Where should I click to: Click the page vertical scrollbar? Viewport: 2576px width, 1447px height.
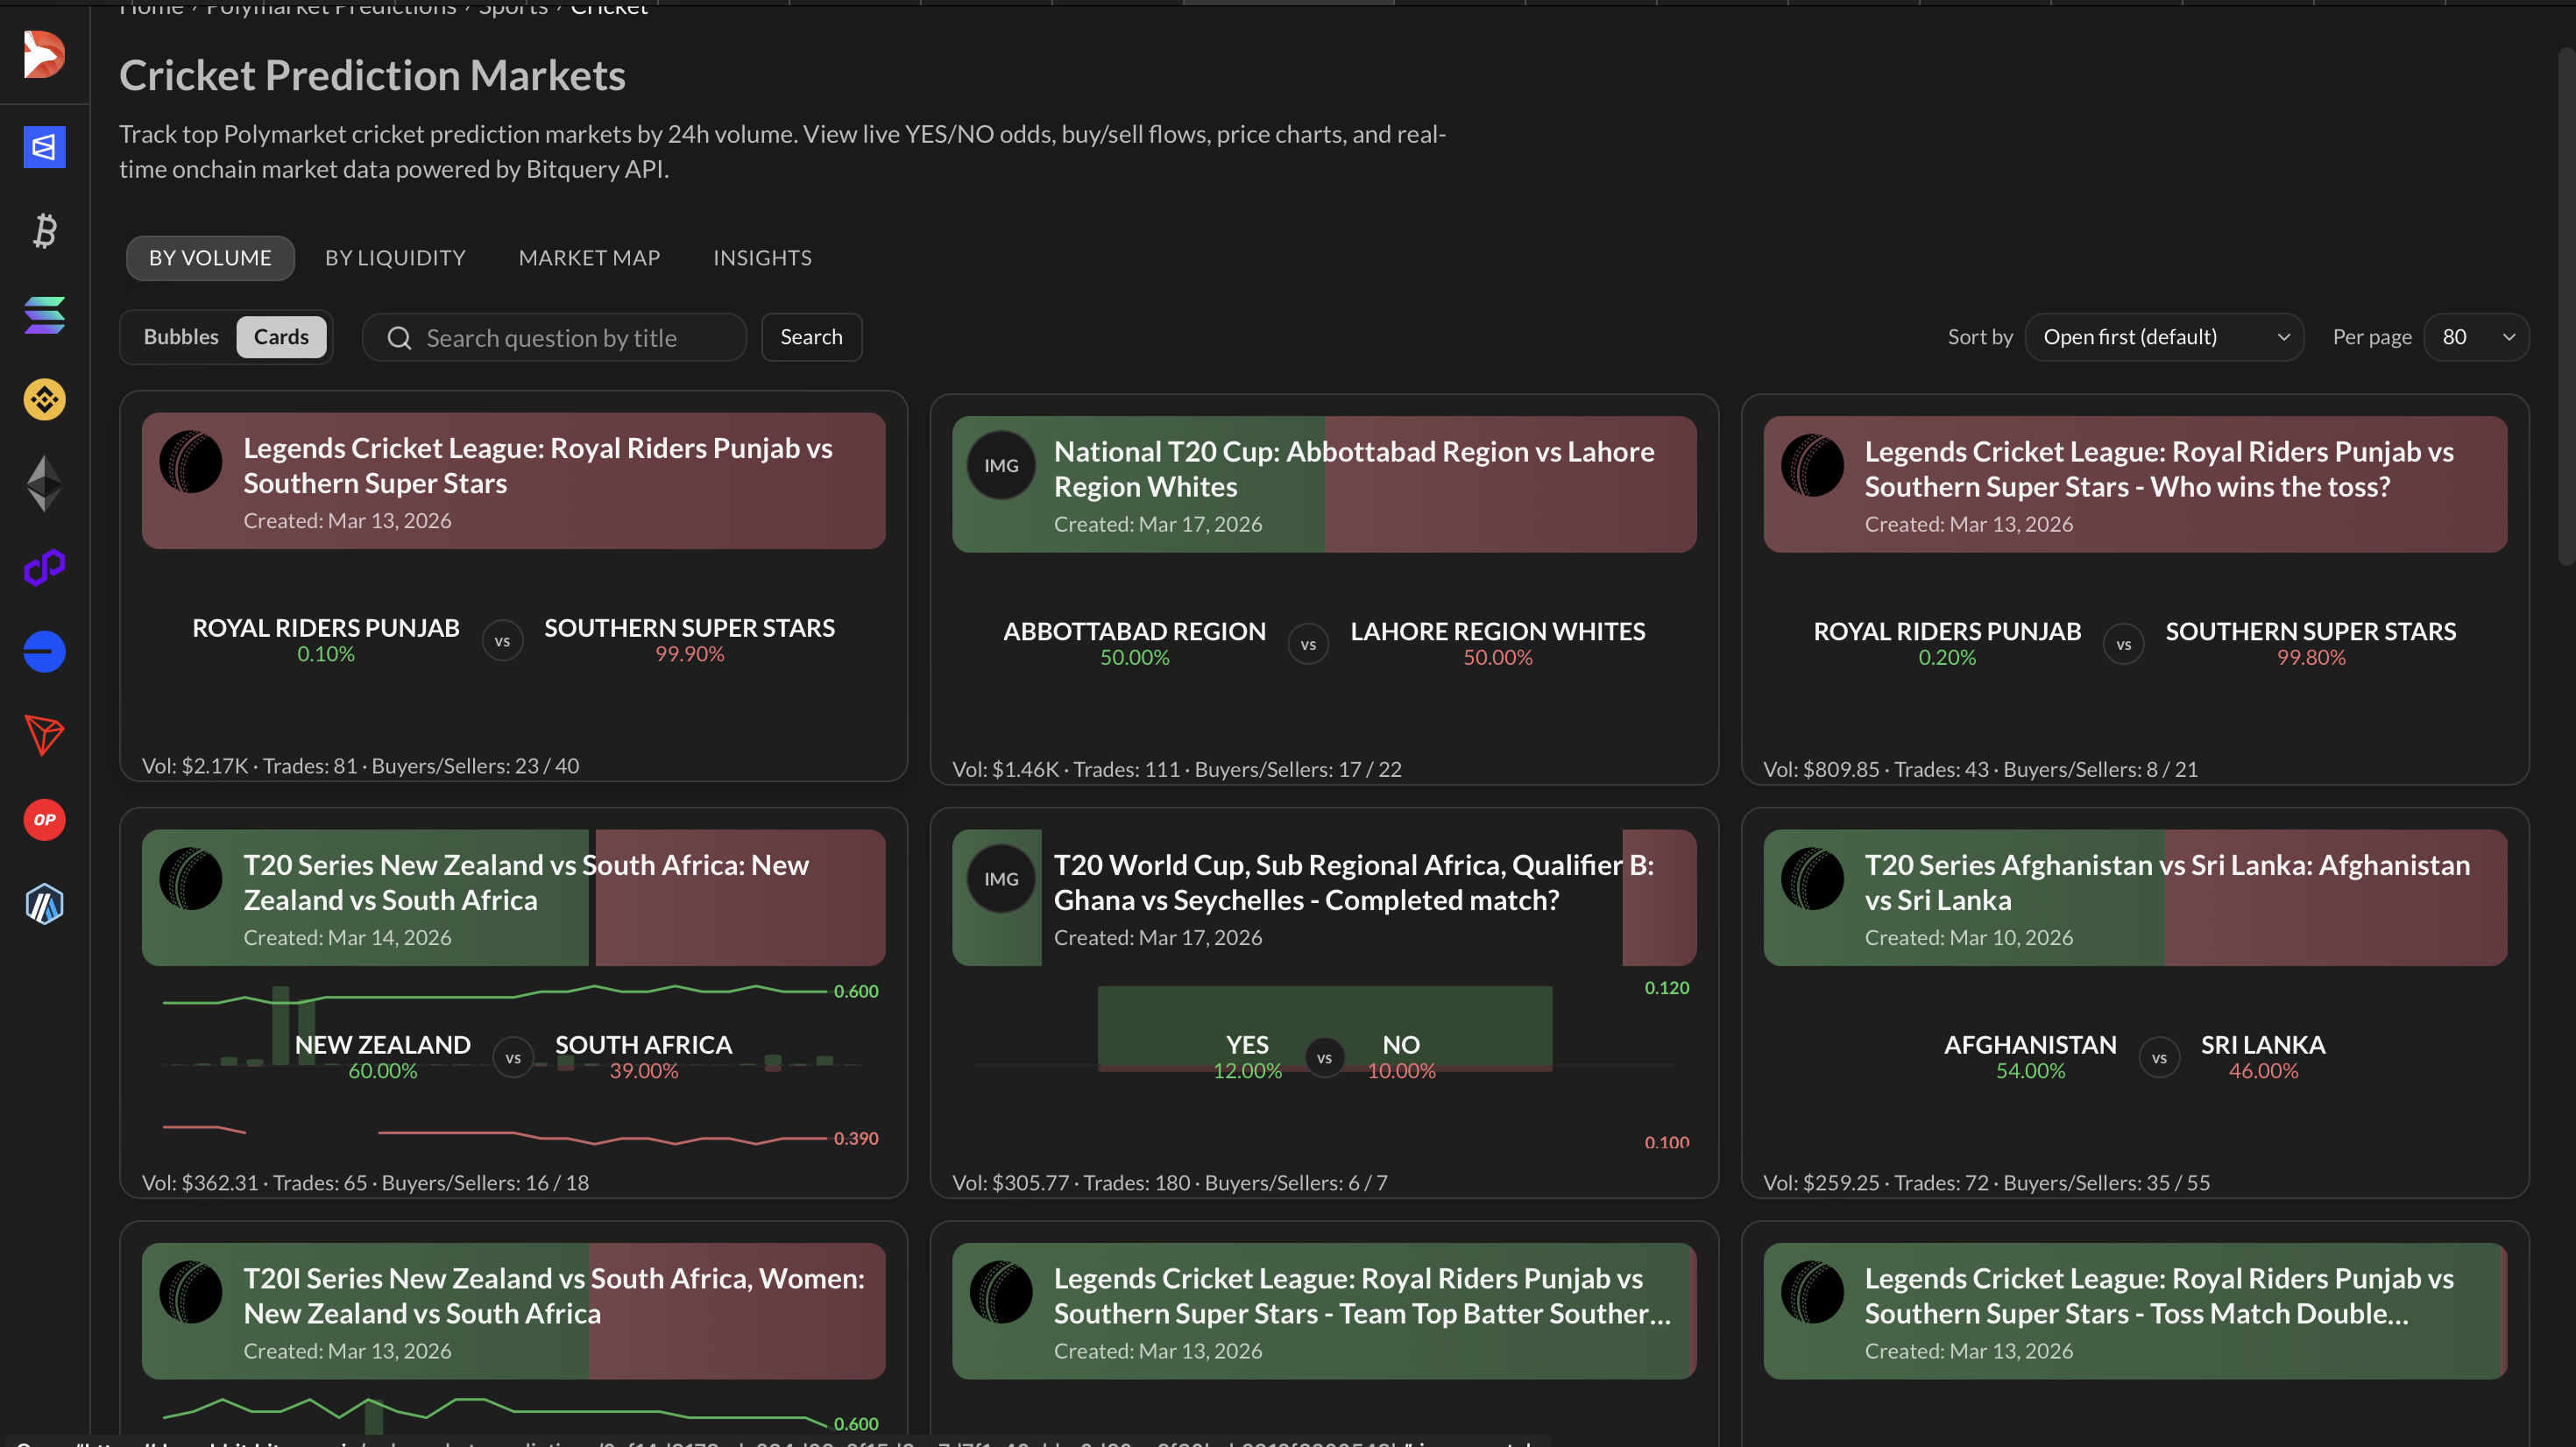pos(2566,300)
